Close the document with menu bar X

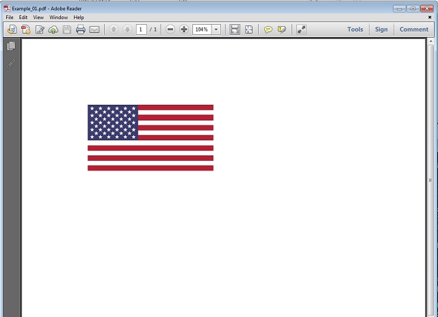[430, 17]
